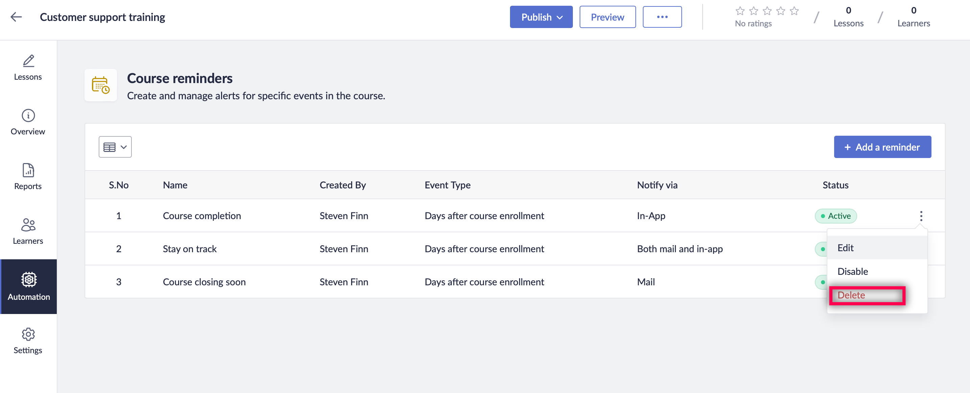The width and height of the screenshot is (970, 393).
Task: Open the Settings sidebar section
Action: pos(28,341)
